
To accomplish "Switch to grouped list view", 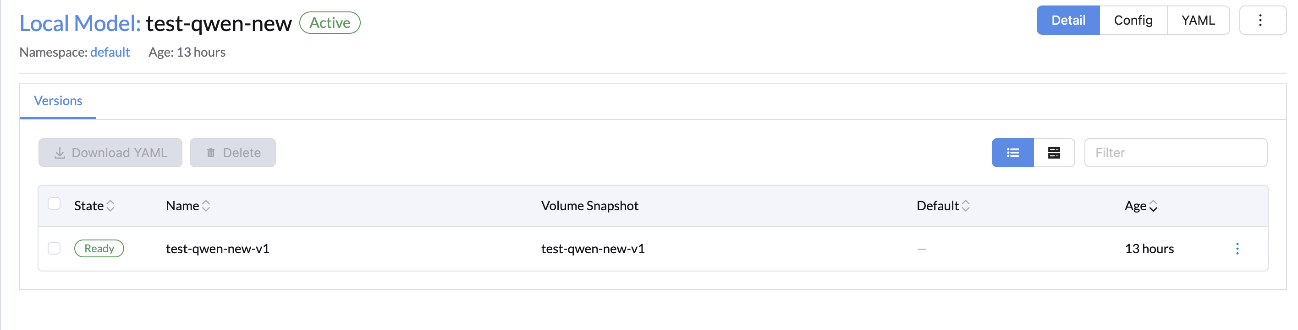I will coord(1054,153).
